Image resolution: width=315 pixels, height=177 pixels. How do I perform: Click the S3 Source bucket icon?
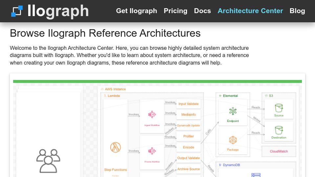click(x=279, y=108)
